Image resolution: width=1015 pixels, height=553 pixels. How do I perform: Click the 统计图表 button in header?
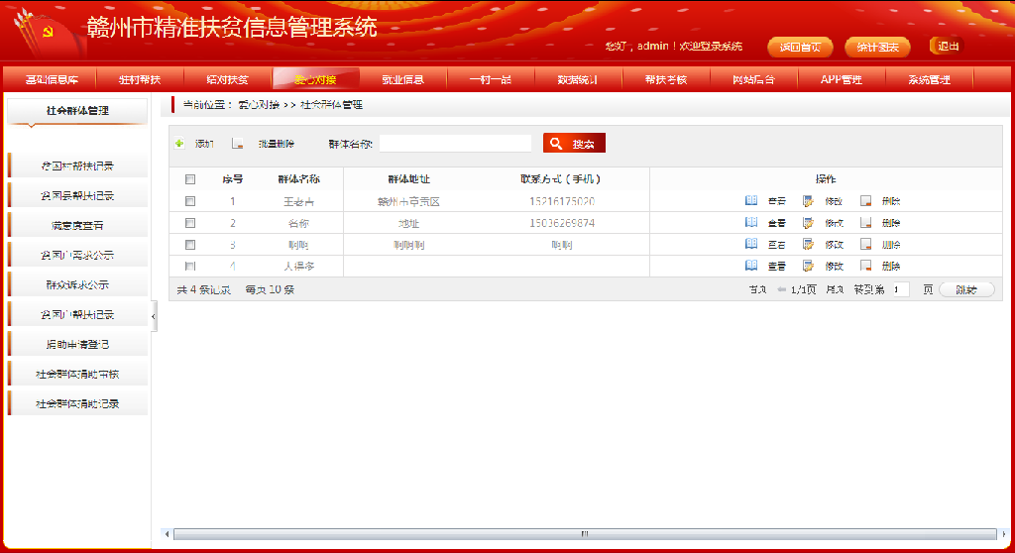877,47
